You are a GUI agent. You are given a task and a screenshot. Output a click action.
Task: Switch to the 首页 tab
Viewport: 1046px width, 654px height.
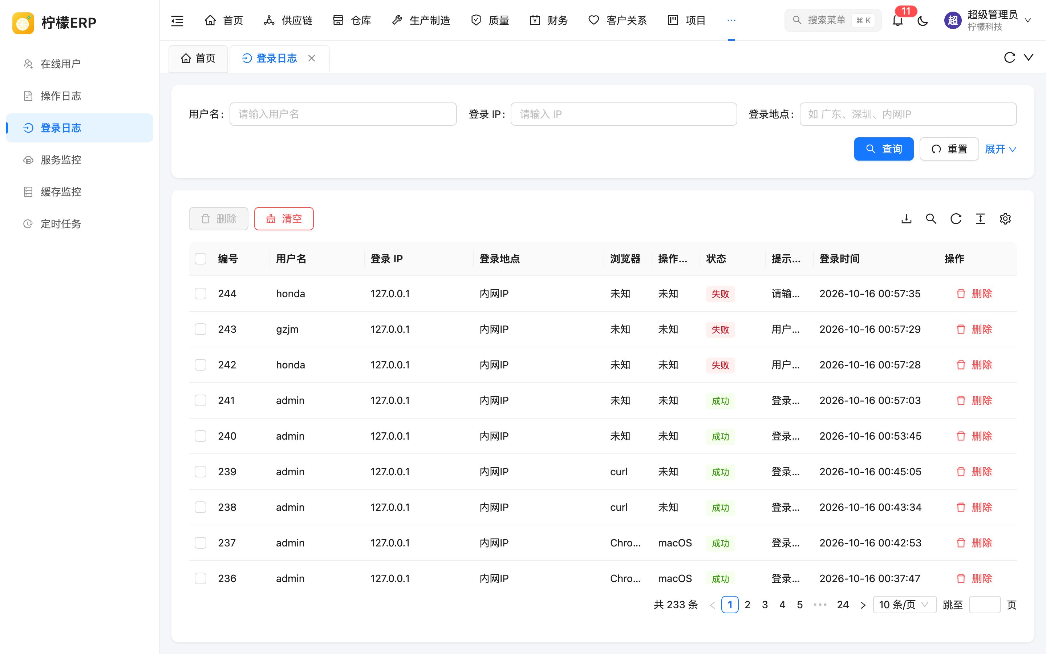pyautogui.click(x=198, y=58)
